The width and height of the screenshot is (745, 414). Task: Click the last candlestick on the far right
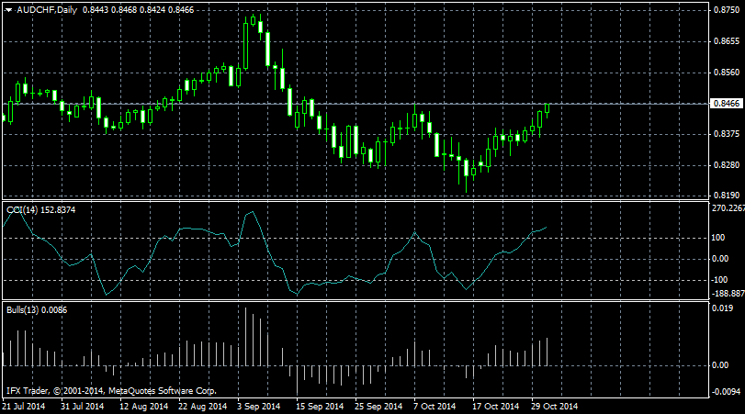[x=547, y=108]
